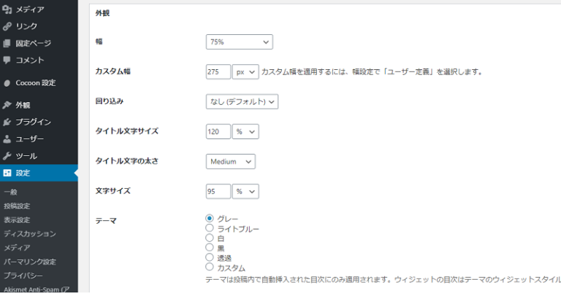The image size is (561, 293).
Task: Click the Comments speech bubble icon
Action: [7, 60]
